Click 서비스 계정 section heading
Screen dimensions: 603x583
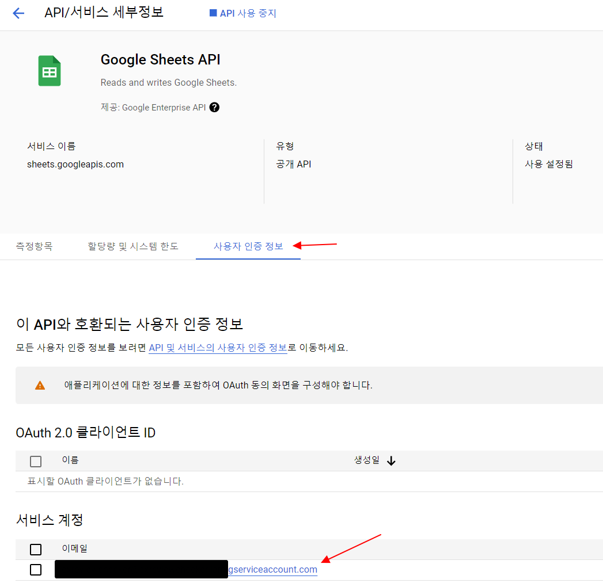click(x=50, y=520)
